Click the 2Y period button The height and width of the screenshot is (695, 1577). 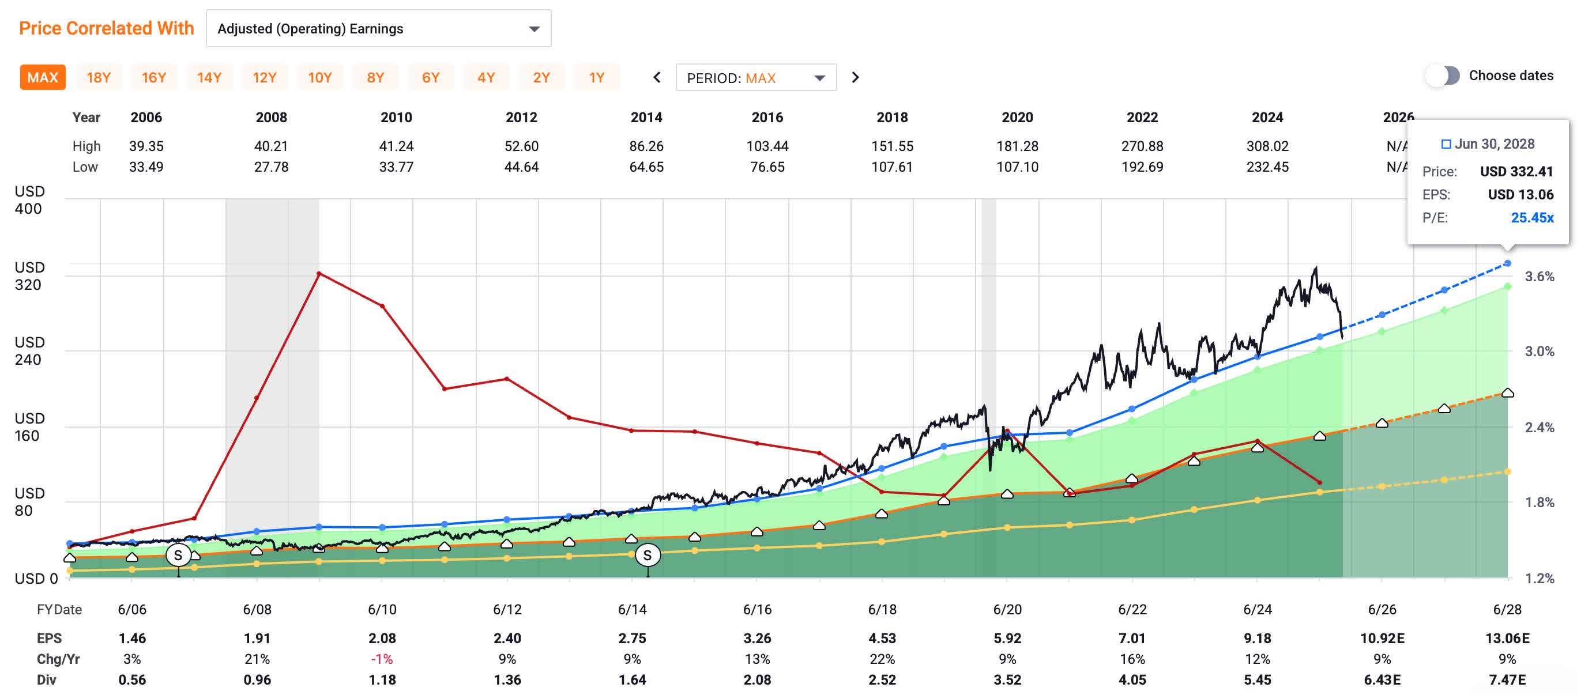542,77
